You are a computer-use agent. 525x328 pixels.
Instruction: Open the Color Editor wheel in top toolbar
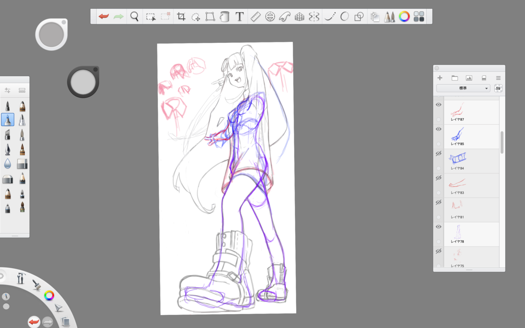pos(404,17)
